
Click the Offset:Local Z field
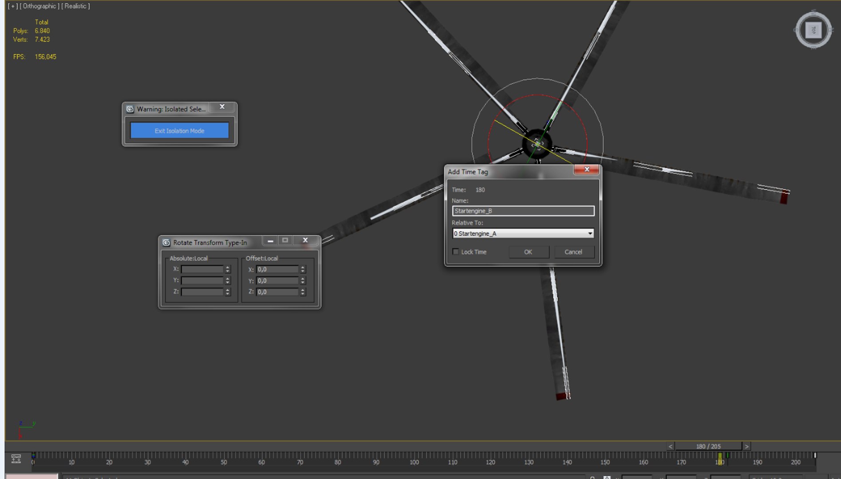point(277,292)
